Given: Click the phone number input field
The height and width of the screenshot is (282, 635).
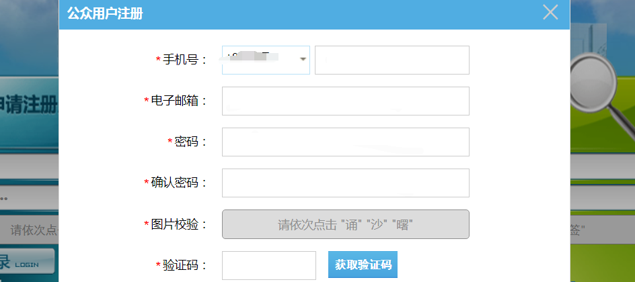Looking at the screenshot, I should click(x=391, y=60).
